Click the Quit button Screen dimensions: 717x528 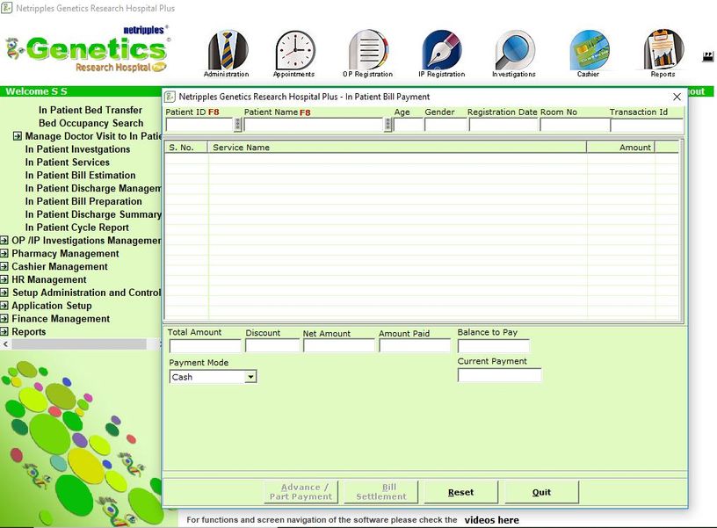(x=541, y=492)
